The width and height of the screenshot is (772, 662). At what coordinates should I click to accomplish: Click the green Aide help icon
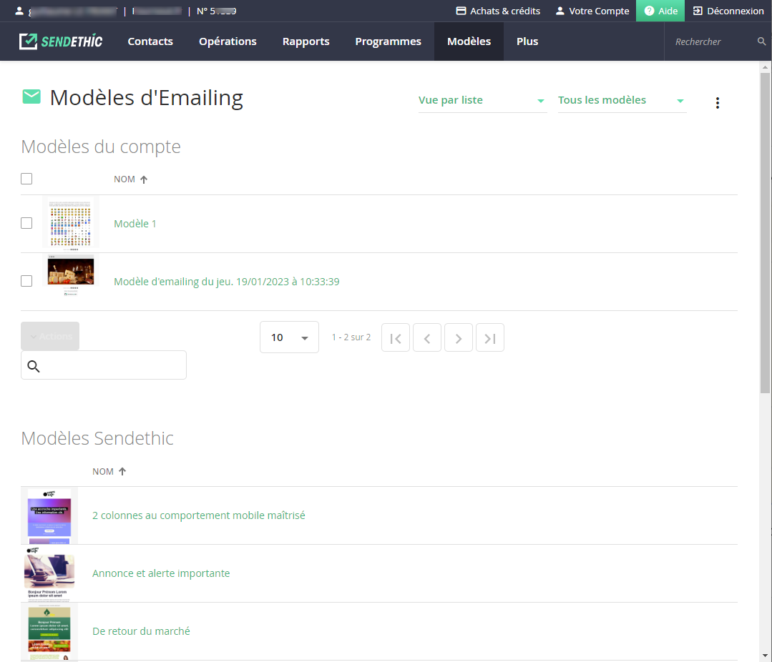coord(648,11)
